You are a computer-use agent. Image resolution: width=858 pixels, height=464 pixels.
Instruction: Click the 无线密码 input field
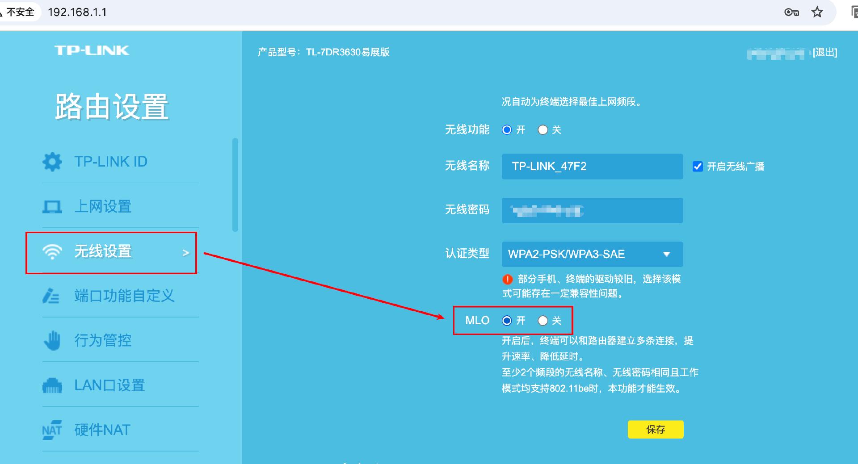(592, 210)
